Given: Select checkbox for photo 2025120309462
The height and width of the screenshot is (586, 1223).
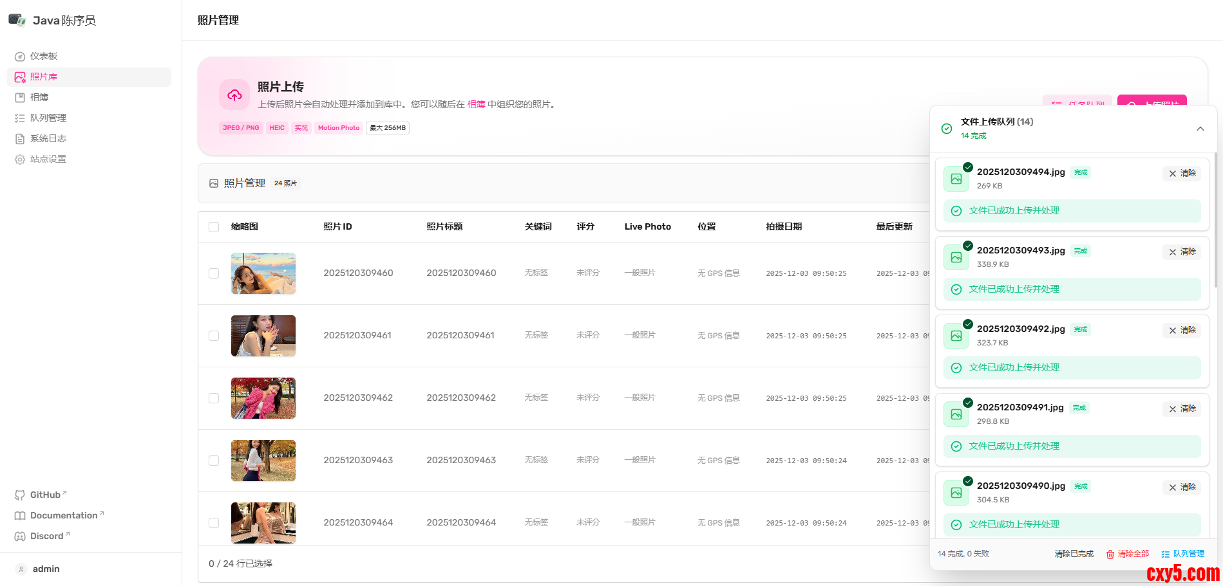Looking at the screenshot, I should point(214,398).
